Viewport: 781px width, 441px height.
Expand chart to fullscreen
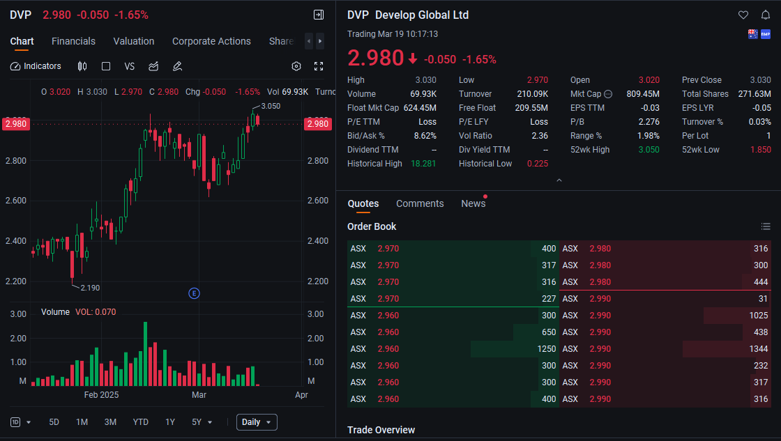pyautogui.click(x=319, y=66)
